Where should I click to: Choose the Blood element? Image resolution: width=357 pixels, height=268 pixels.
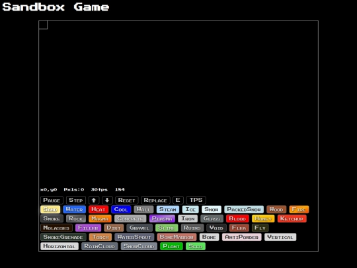coord(237,218)
